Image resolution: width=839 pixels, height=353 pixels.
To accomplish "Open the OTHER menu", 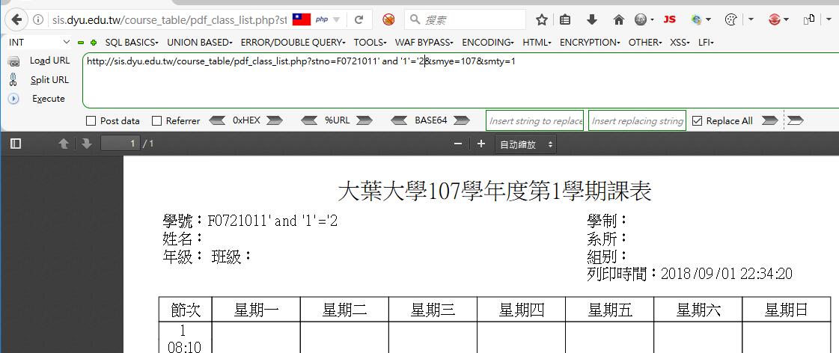I will 645,42.
